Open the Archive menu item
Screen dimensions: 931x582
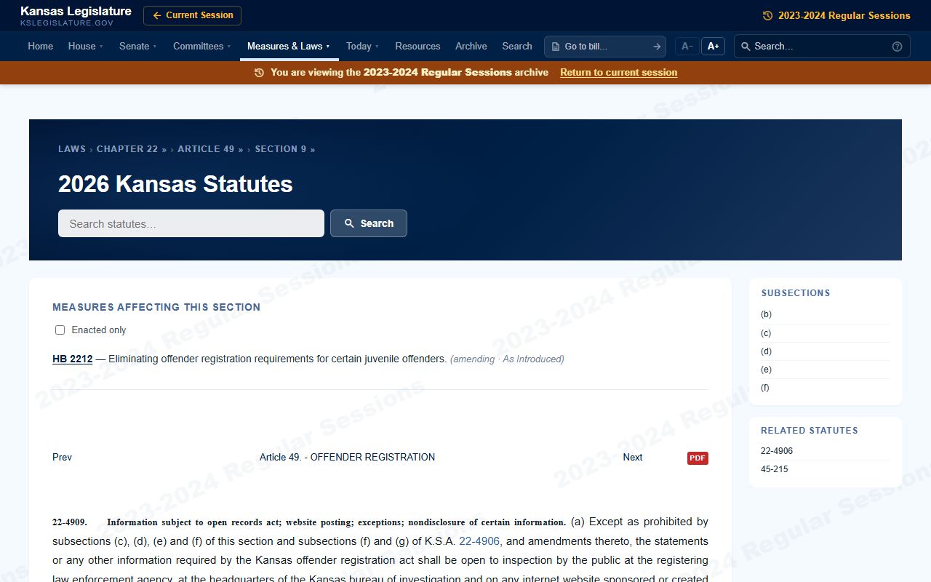click(471, 46)
